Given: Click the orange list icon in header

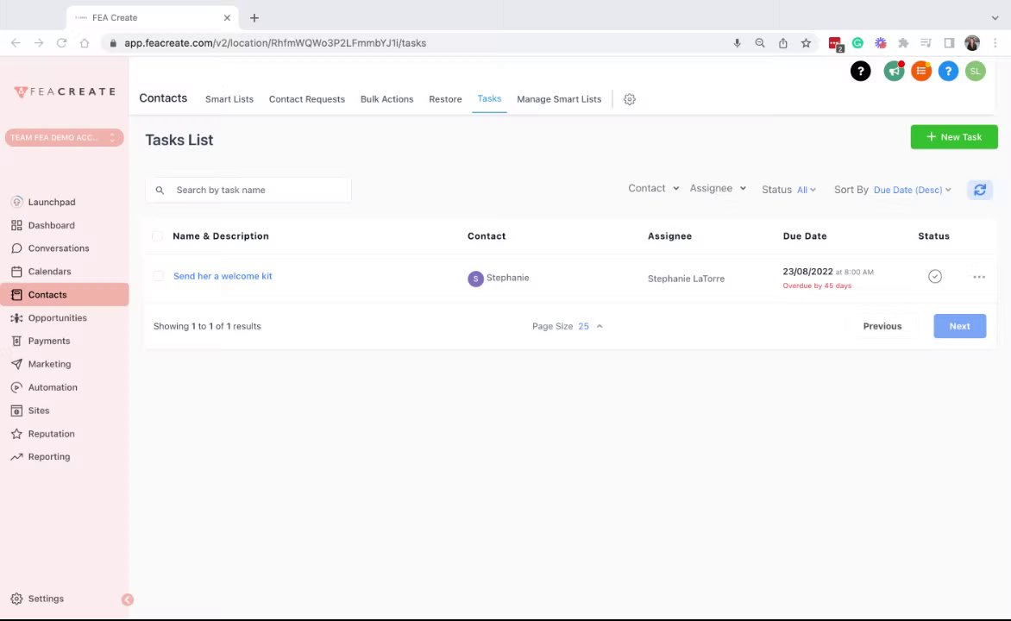Looking at the screenshot, I should [921, 72].
